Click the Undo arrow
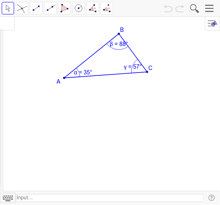The width and height of the screenshot is (220, 205). tap(168, 9)
